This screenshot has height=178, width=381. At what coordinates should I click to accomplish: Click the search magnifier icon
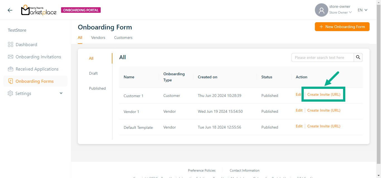tap(358, 57)
